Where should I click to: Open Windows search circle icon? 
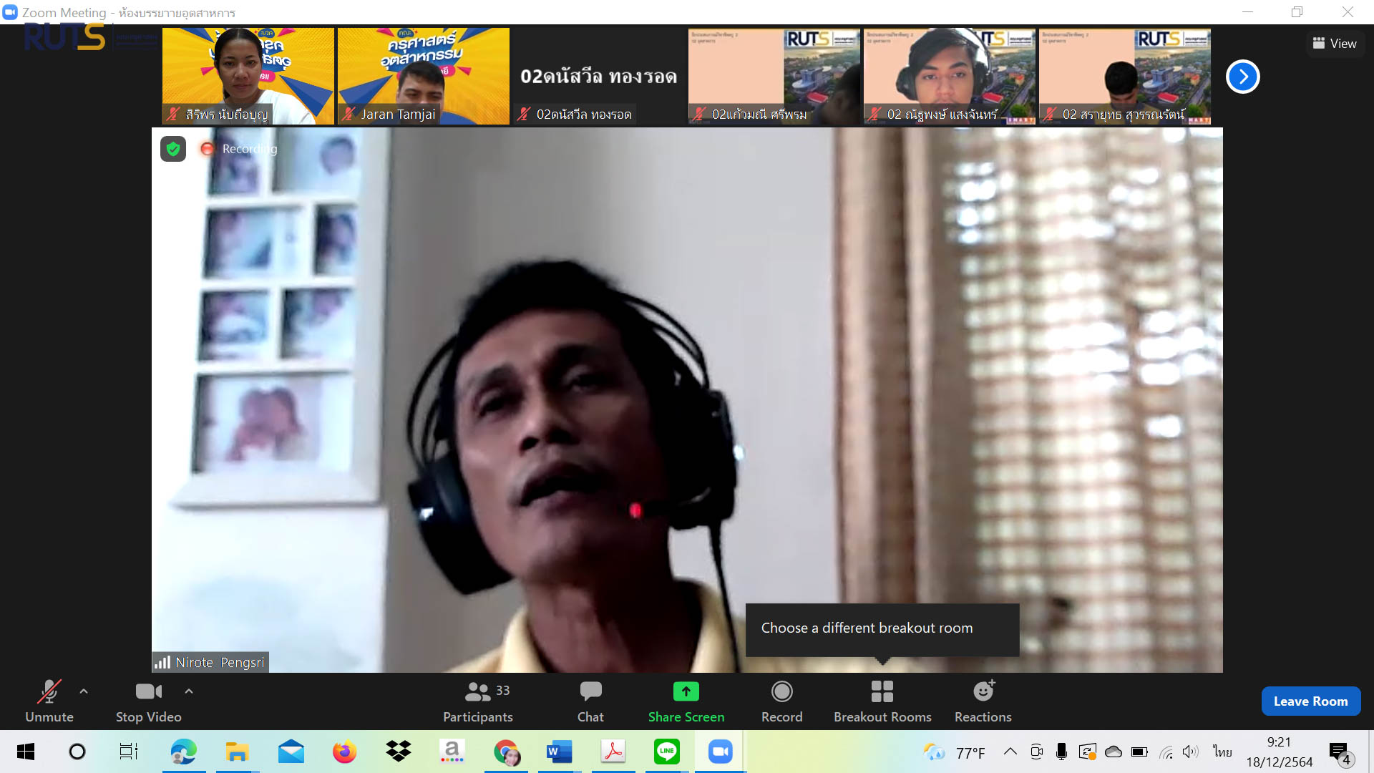(77, 752)
